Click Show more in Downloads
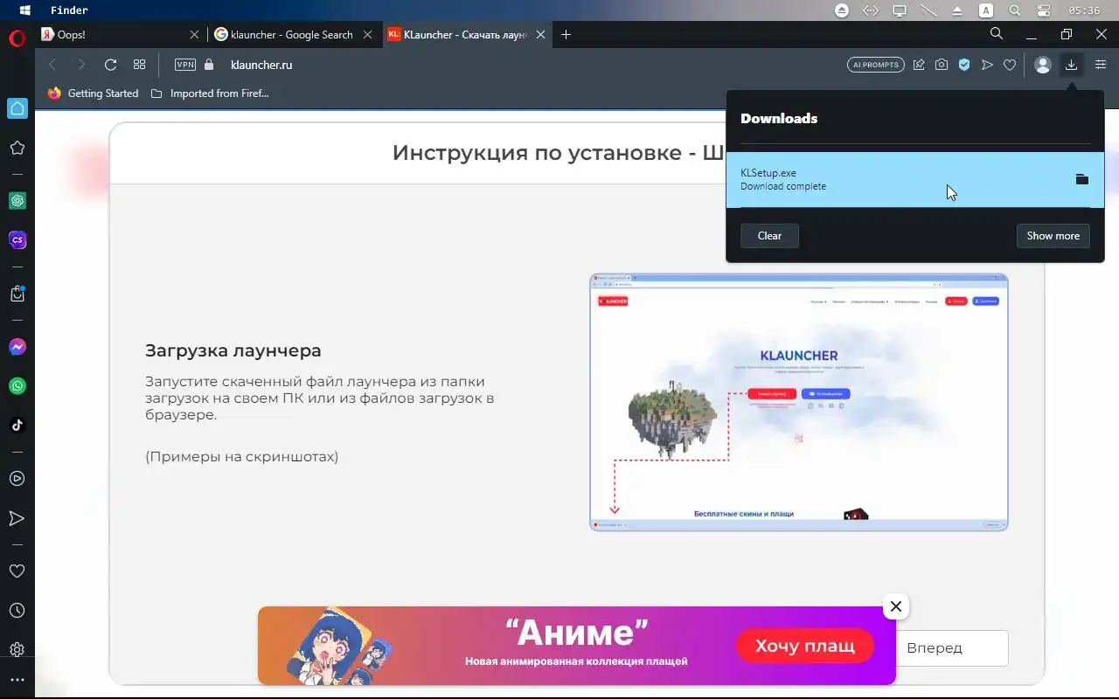 pos(1053,236)
